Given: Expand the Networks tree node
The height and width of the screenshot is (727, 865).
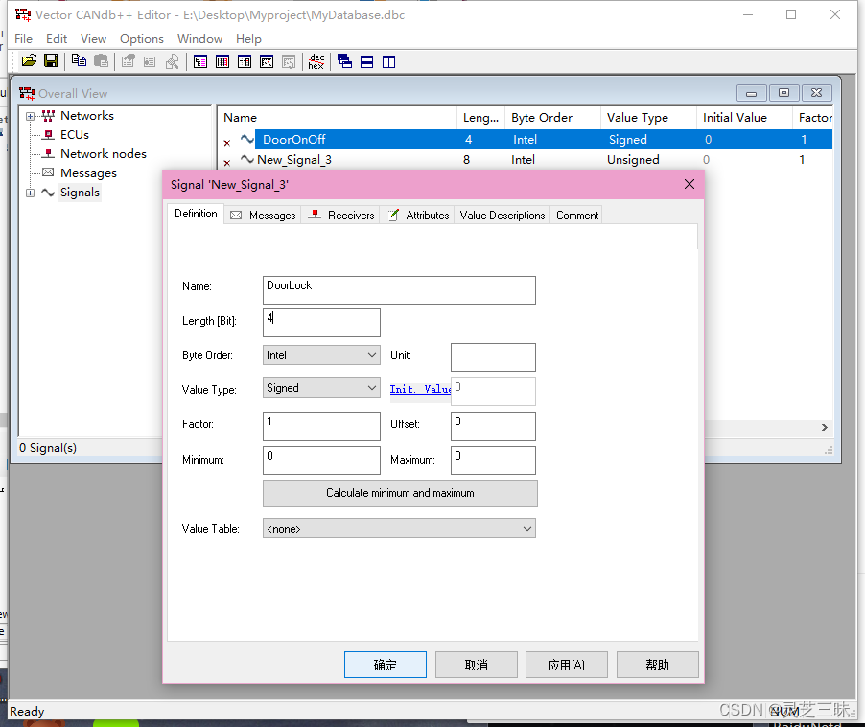Looking at the screenshot, I should tap(31, 116).
